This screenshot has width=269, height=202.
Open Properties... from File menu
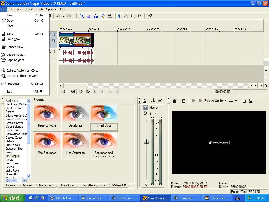(25, 84)
